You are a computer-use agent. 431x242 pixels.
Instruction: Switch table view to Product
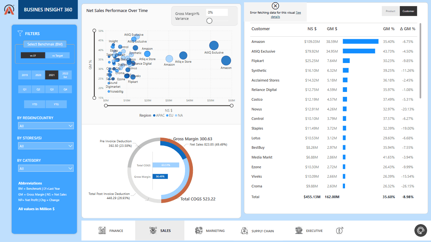(x=391, y=11)
